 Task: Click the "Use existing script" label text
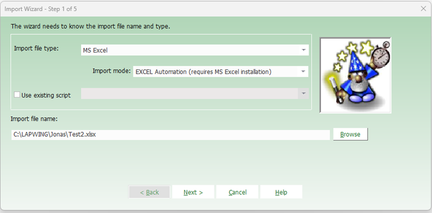(x=46, y=95)
